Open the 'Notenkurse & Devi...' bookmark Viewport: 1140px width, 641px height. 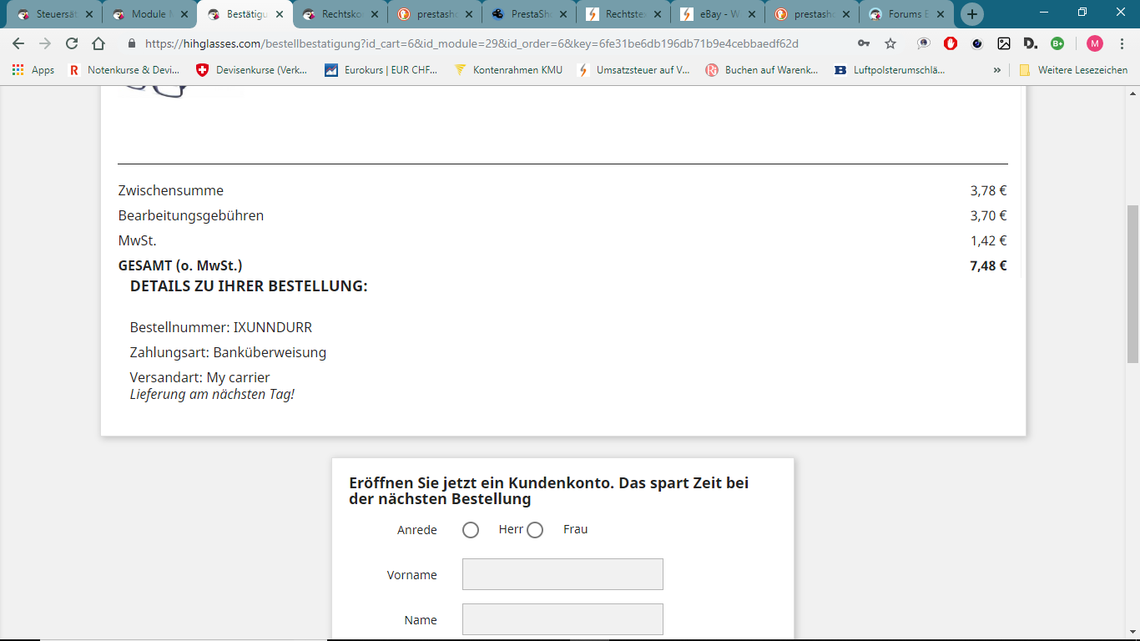[x=124, y=70]
